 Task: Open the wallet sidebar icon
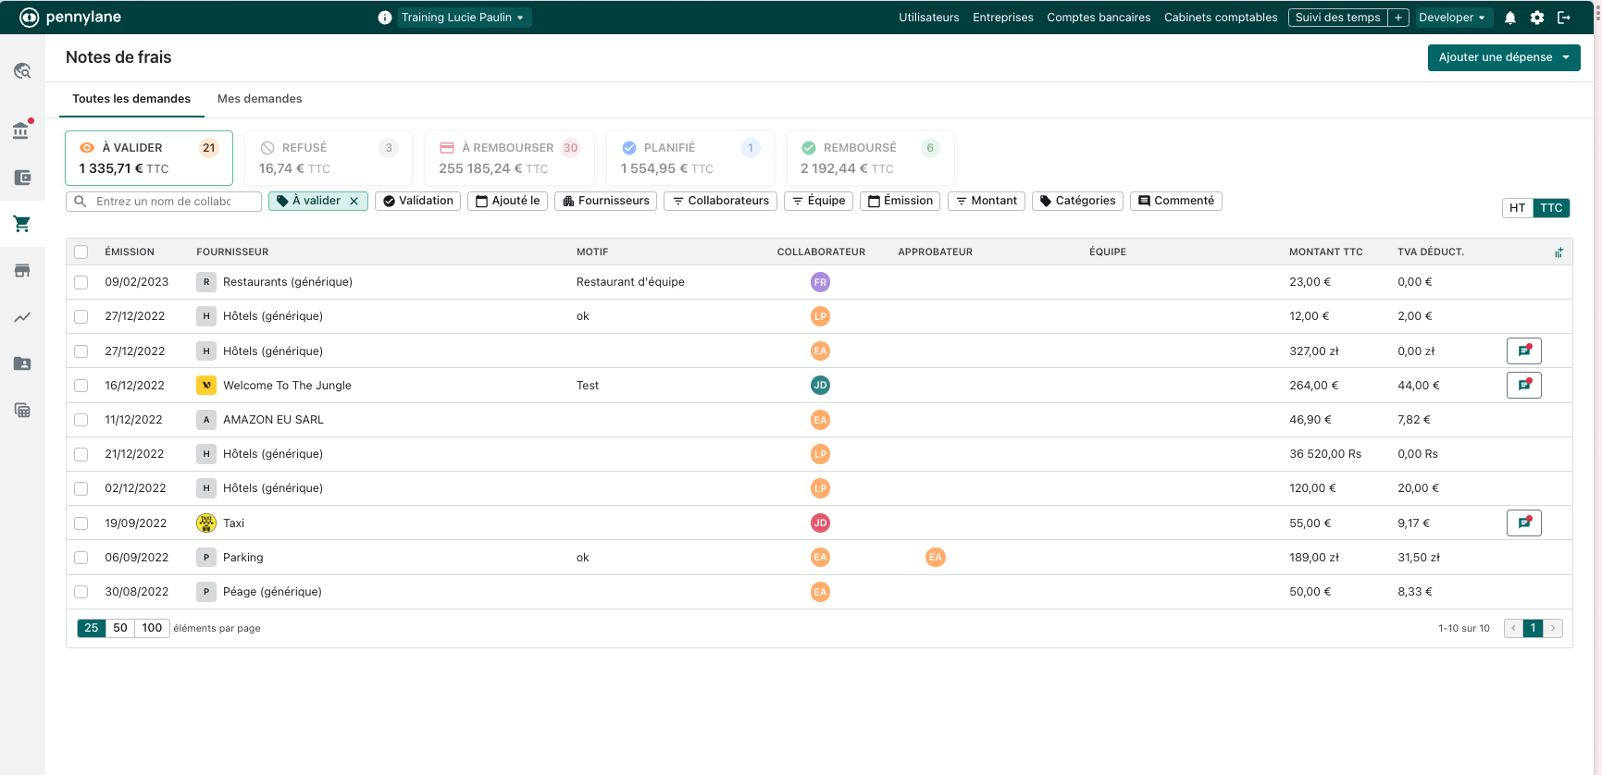click(x=22, y=178)
